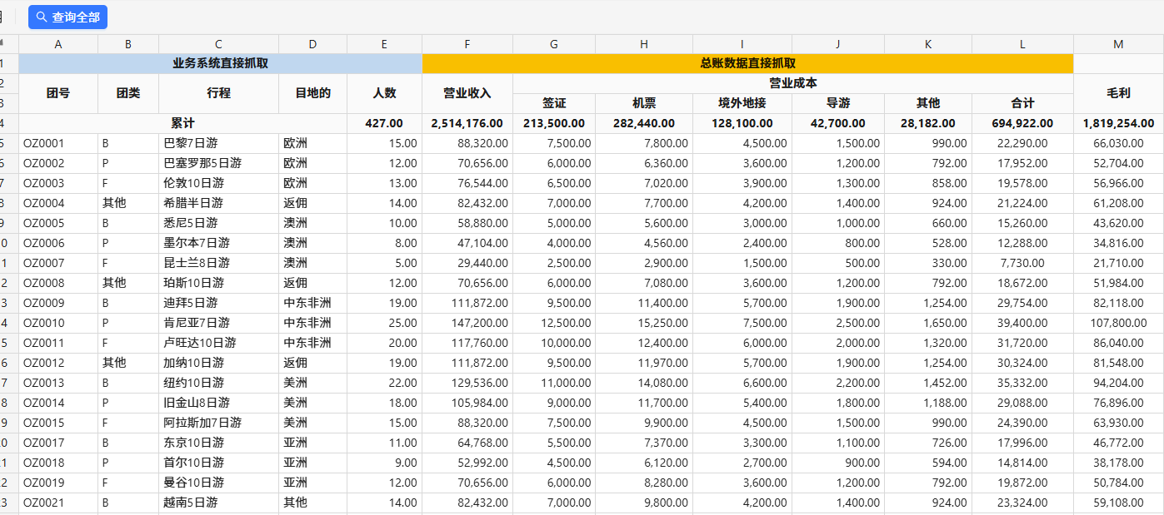Select gross profit cell 107,800.00
The height and width of the screenshot is (515, 1164).
tap(1118, 323)
